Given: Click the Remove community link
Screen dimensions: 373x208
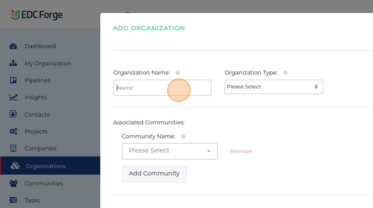Looking at the screenshot, I should coord(241,151).
